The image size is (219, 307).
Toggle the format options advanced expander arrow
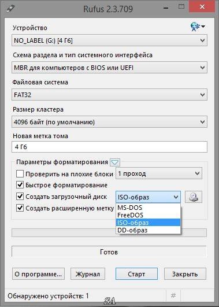(115, 162)
